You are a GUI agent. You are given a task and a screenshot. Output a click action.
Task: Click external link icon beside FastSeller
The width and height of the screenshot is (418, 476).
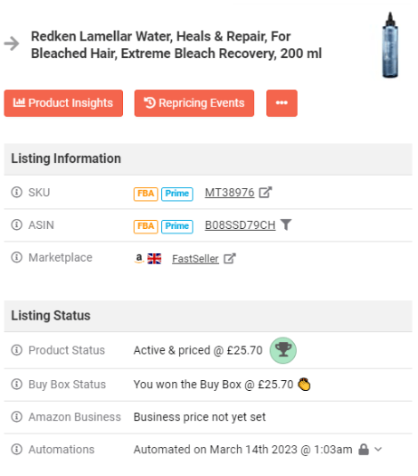coord(230,259)
